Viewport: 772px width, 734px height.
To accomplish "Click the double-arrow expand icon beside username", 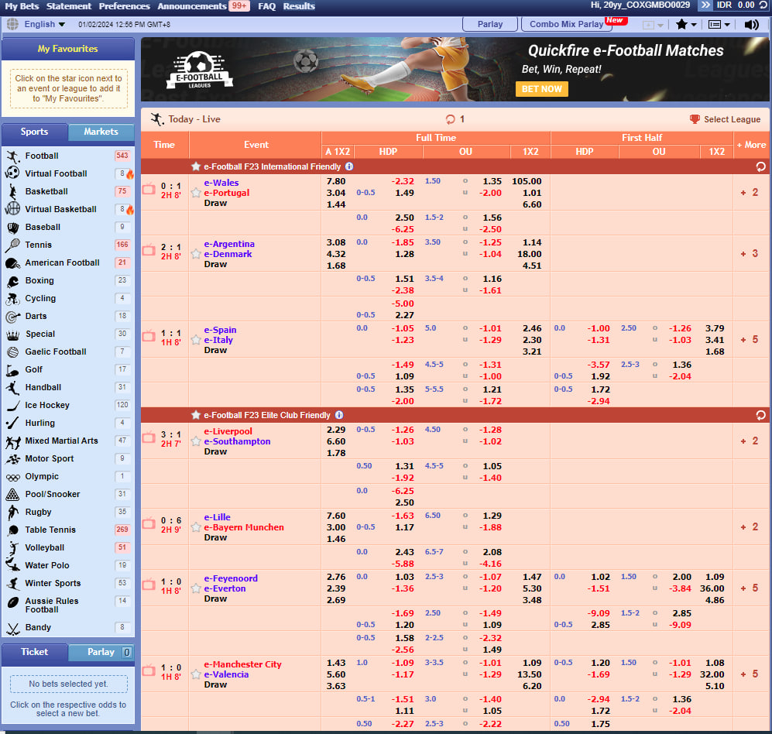I will coord(705,5).
